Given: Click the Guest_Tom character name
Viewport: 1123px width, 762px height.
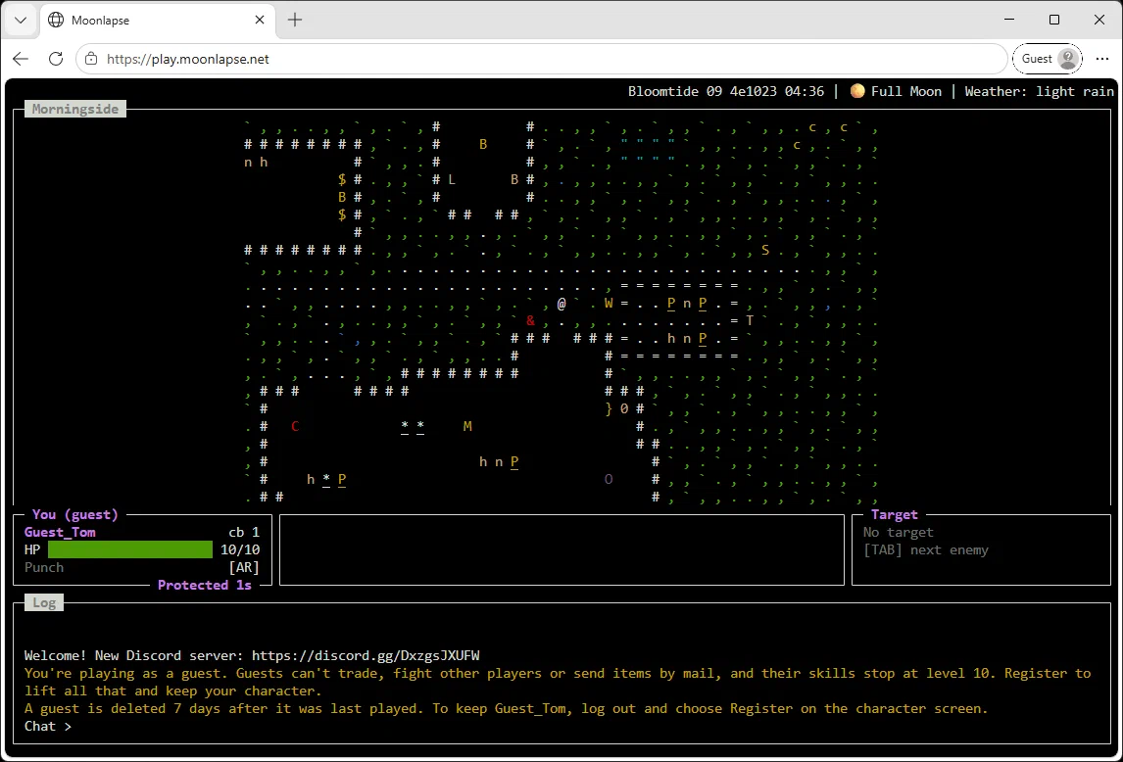Looking at the screenshot, I should [x=60, y=532].
